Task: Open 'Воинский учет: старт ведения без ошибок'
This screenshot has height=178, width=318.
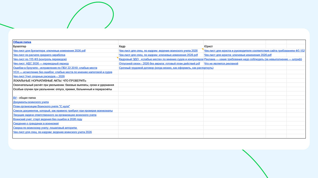Action: point(48,119)
